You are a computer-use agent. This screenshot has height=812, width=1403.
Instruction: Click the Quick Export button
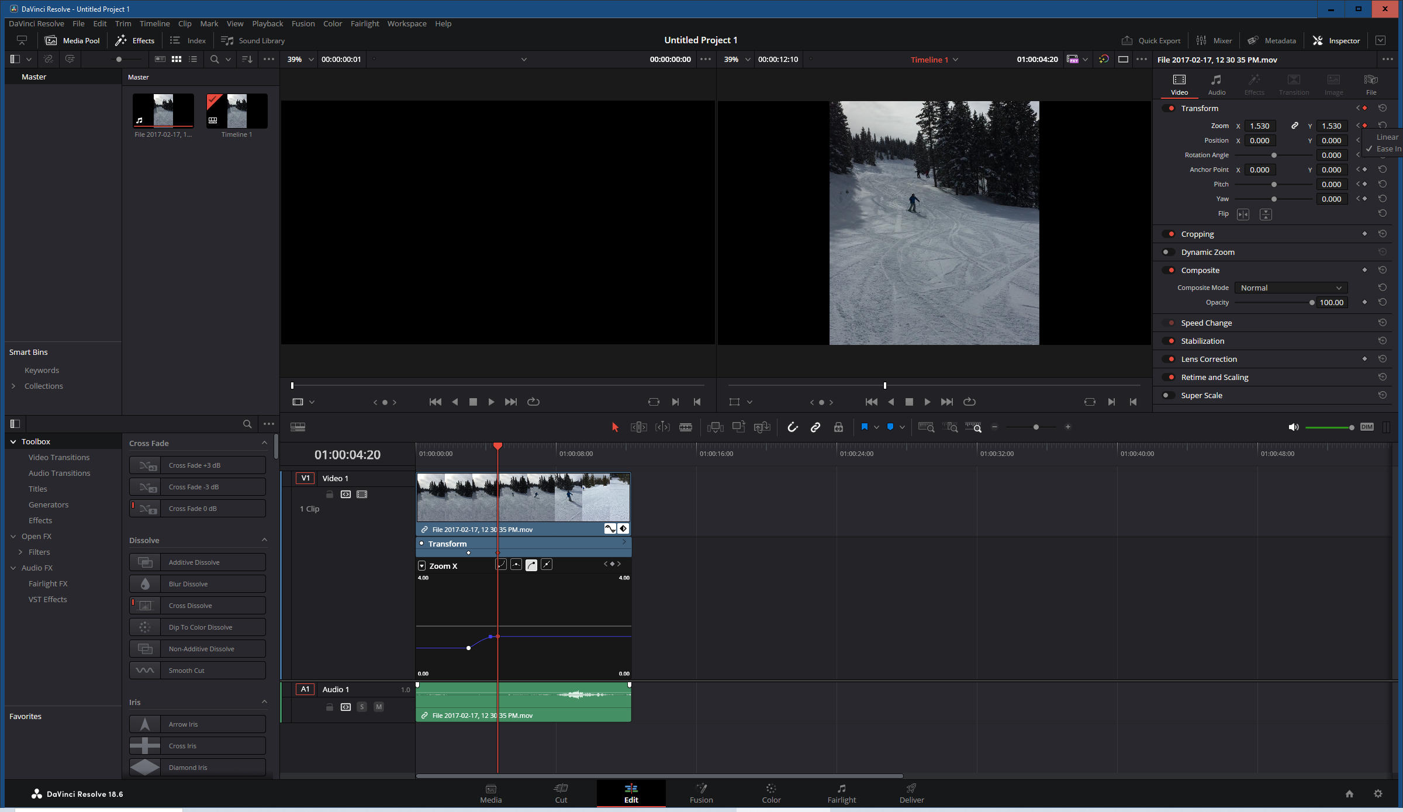(x=1151, y=40)
